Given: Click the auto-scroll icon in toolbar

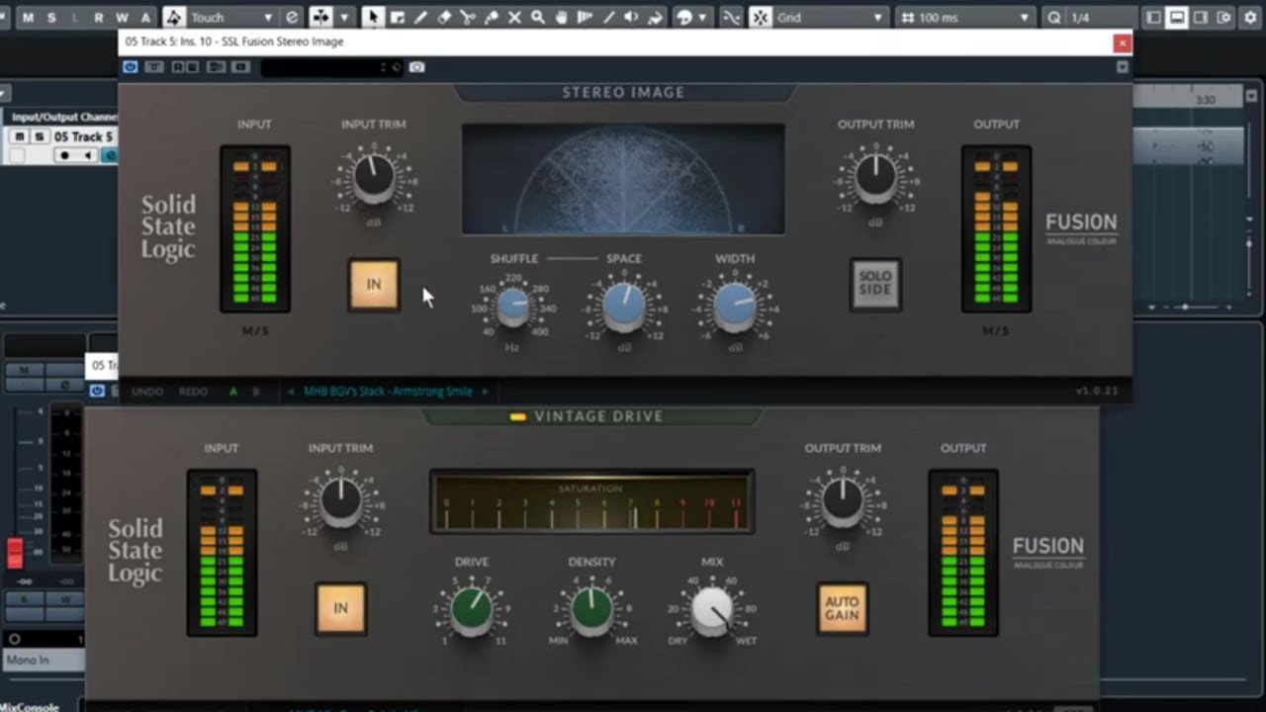Looking at the screenshot, I should [x=321, y=17].
